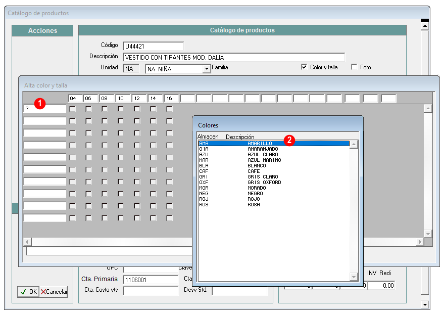443x314 pixels.
Task: Tick size 12 checkbox in the '?' row
Action: (137, 109)
